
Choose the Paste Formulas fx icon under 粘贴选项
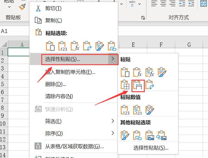click(x=75, y=46)
